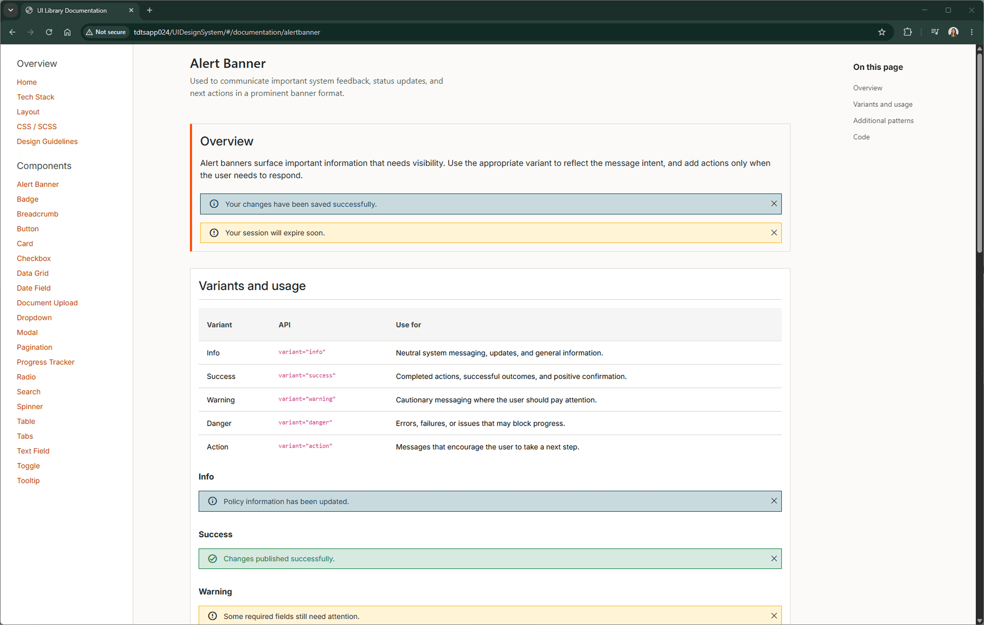Open the Data Grid component page
Viewport: 984px width, 625px height.
[x=33, y=273]
